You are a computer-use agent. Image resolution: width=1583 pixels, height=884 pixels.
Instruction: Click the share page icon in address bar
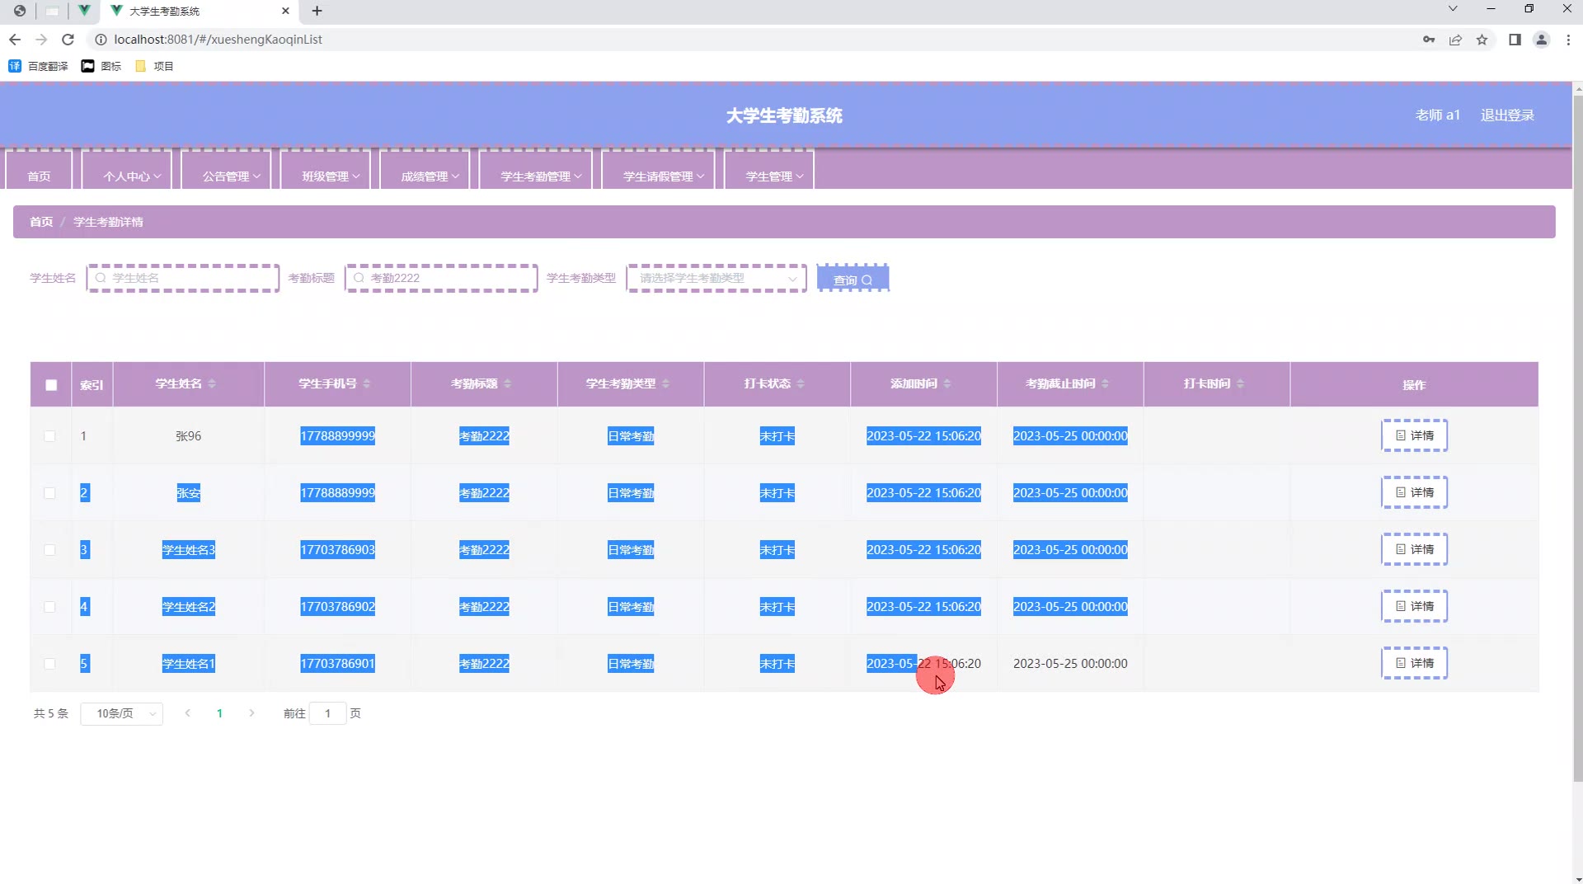coord(1455,40)
